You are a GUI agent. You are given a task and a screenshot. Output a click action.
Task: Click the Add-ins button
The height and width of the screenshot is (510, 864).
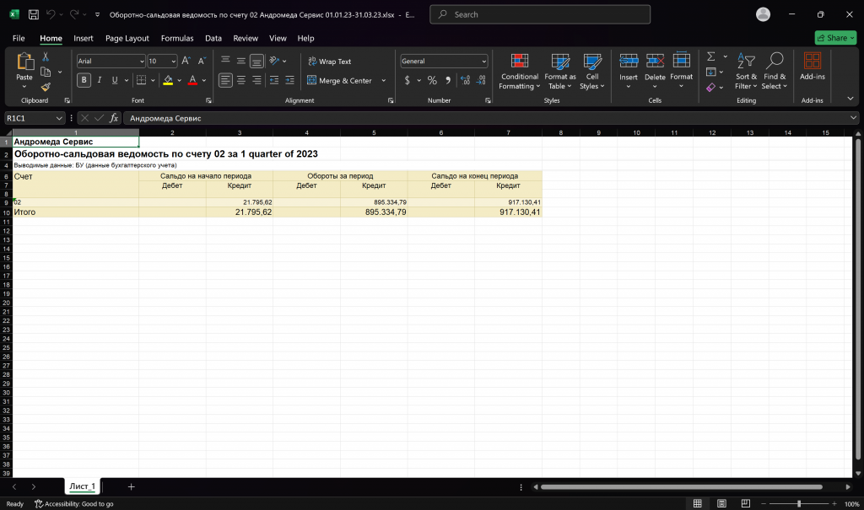pos(813,67)
